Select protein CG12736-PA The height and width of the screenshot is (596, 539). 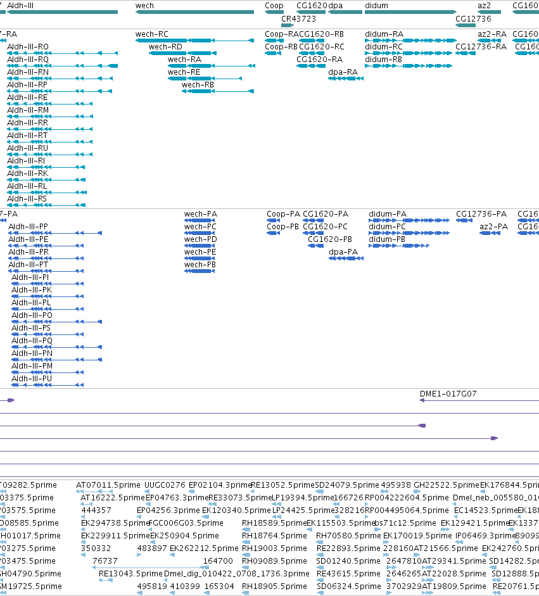coord(464,220)
